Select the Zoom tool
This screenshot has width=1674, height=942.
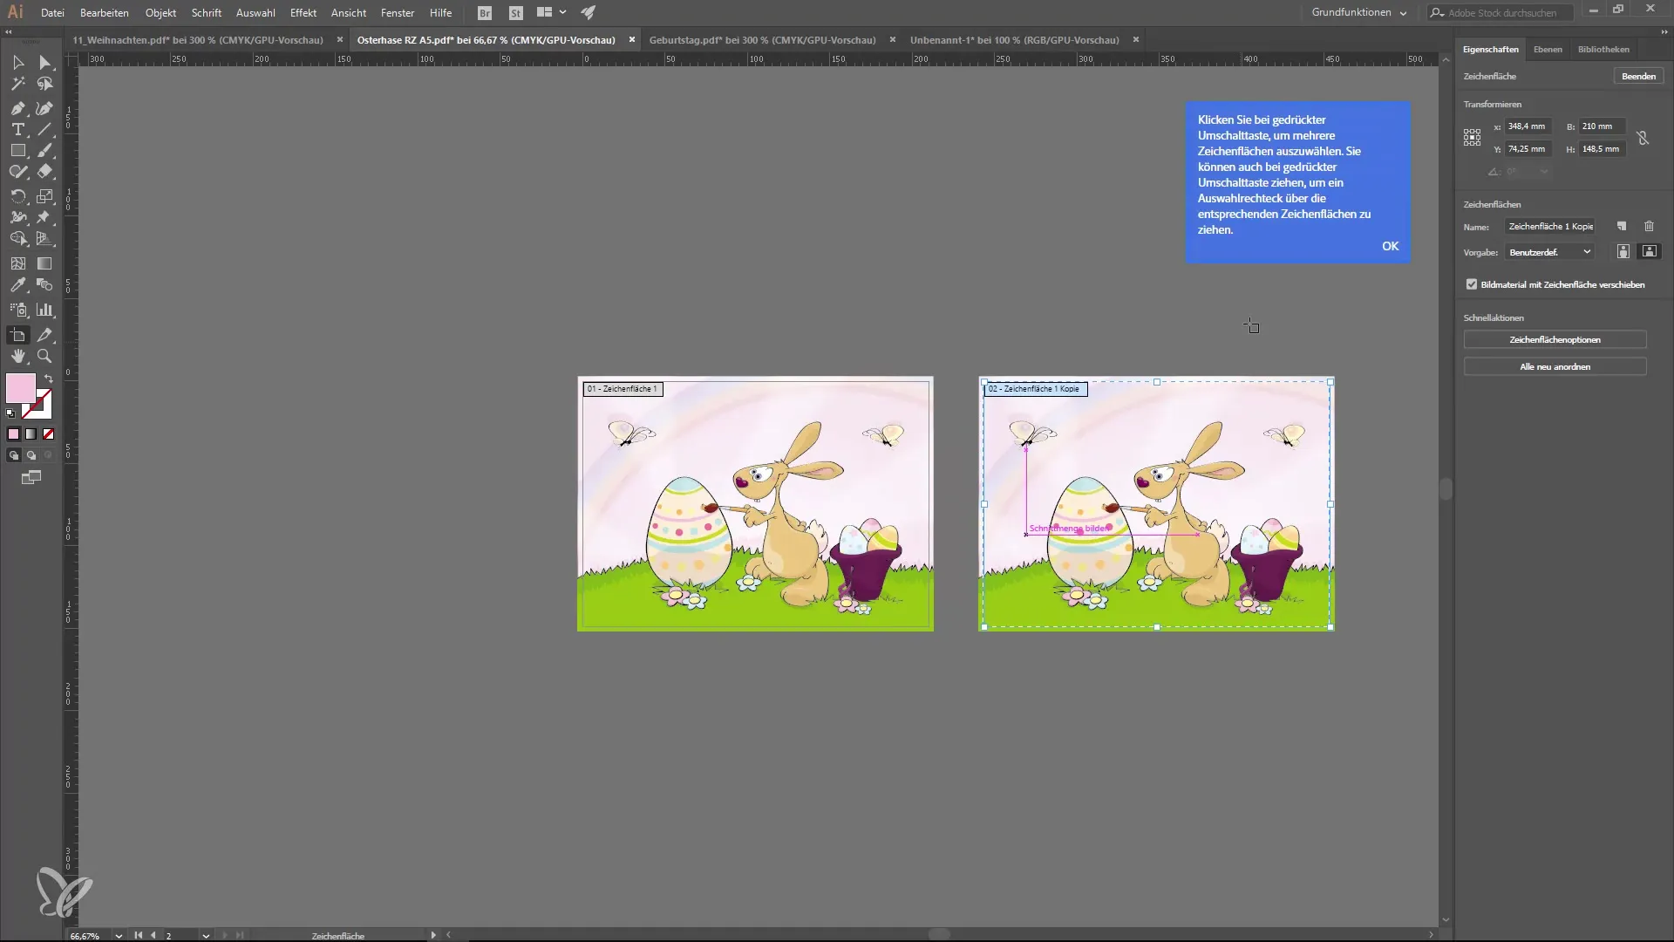[x=44, y=356]
